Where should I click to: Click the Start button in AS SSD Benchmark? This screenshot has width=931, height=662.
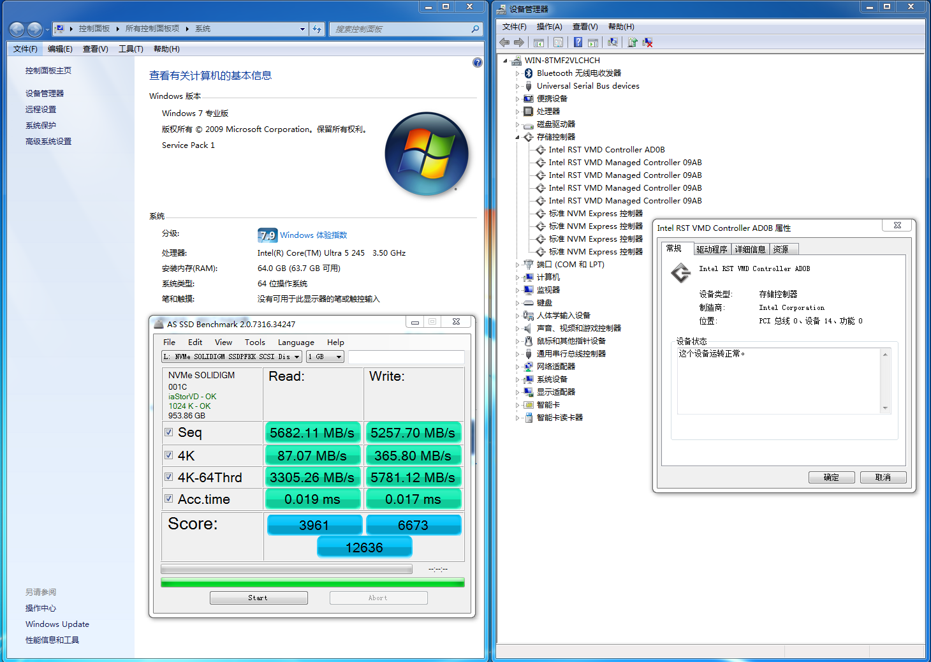coord(258,598)
